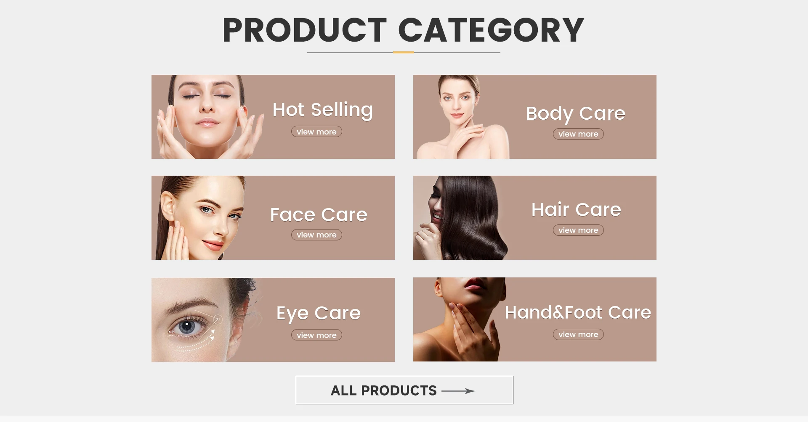Viewport: 808px width, 422px height.
Task: Select the Face Care category title
Action: coord(319,214)
